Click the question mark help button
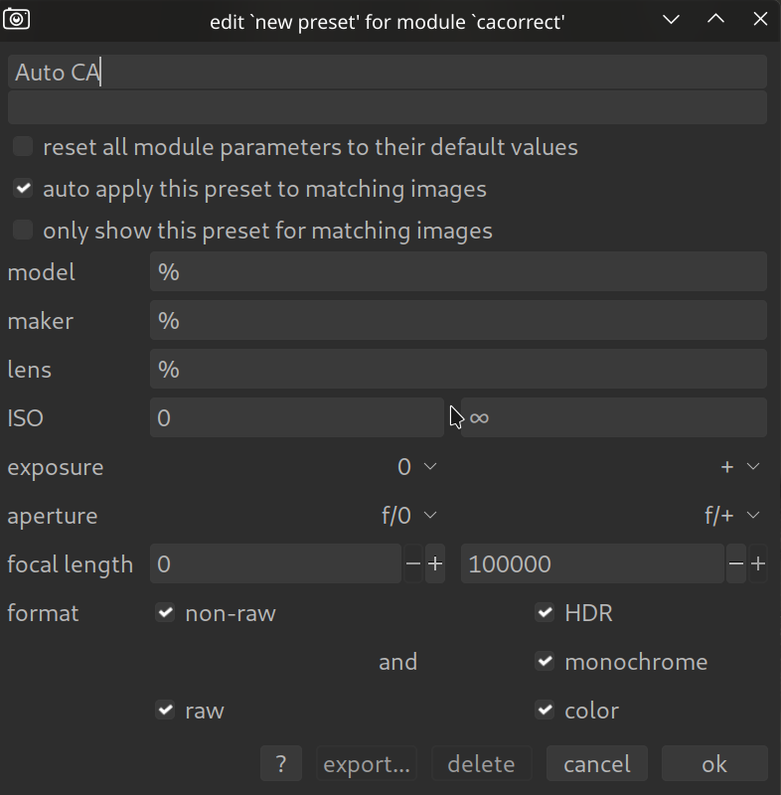The height and width of the screenshot is (795, 781). click(x=281, y=764)
